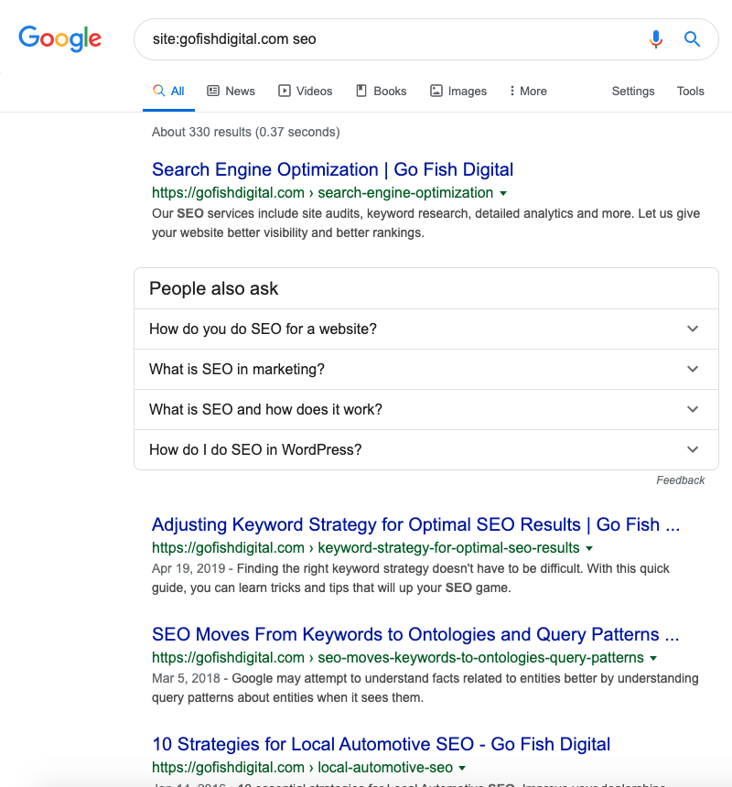Open the More menu dots
The image size is (732, 787).
(x=512, y=91)
